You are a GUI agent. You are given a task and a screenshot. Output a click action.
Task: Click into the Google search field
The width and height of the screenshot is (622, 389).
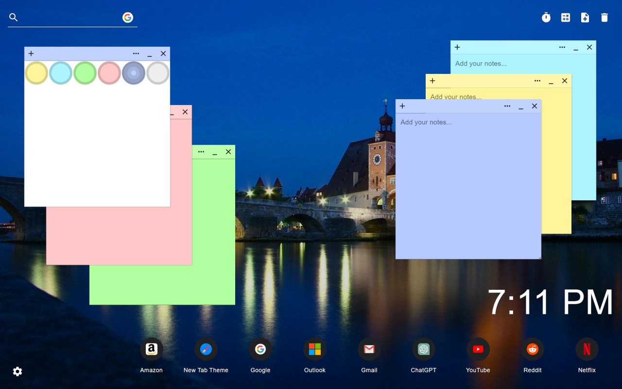pos(68,18)
